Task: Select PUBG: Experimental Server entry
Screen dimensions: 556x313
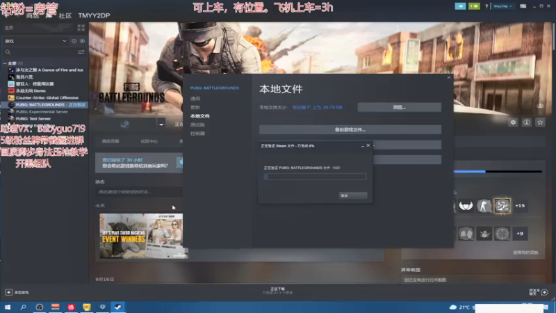Action: tap(42, 111)
